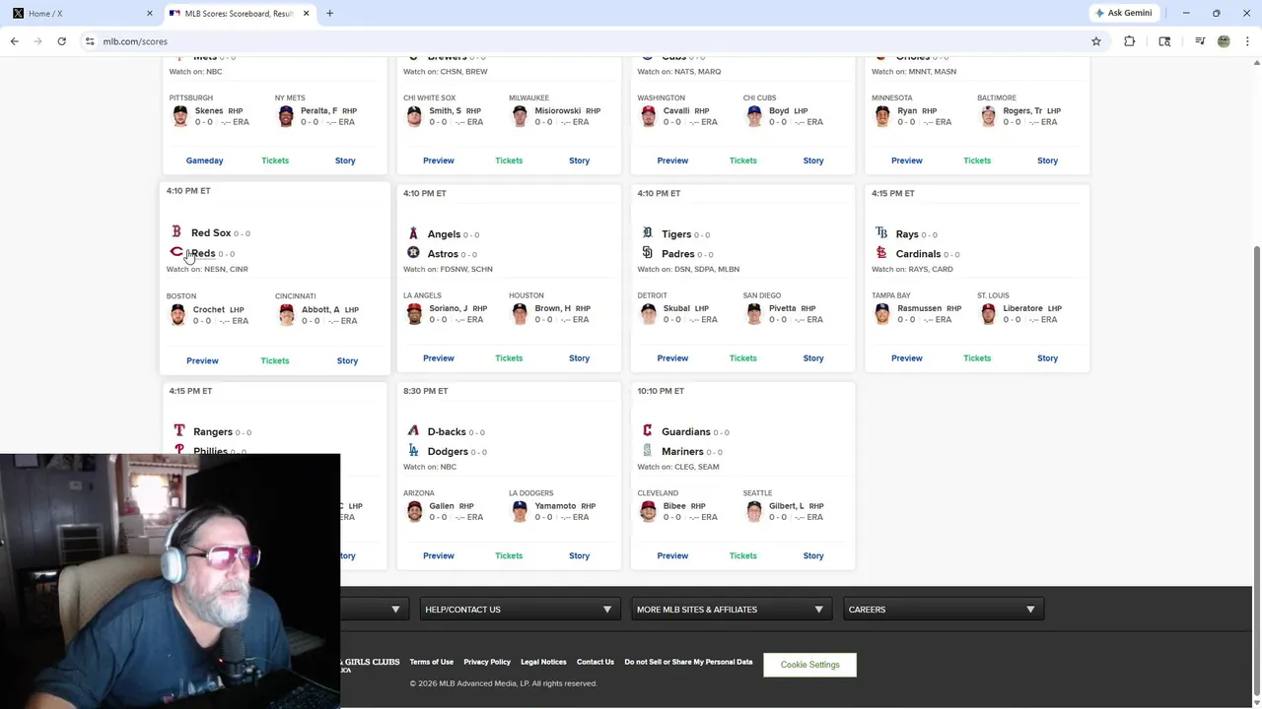Bookmark this page with star icon
Screen dimensions: 1262x709
pos(1096,41)
